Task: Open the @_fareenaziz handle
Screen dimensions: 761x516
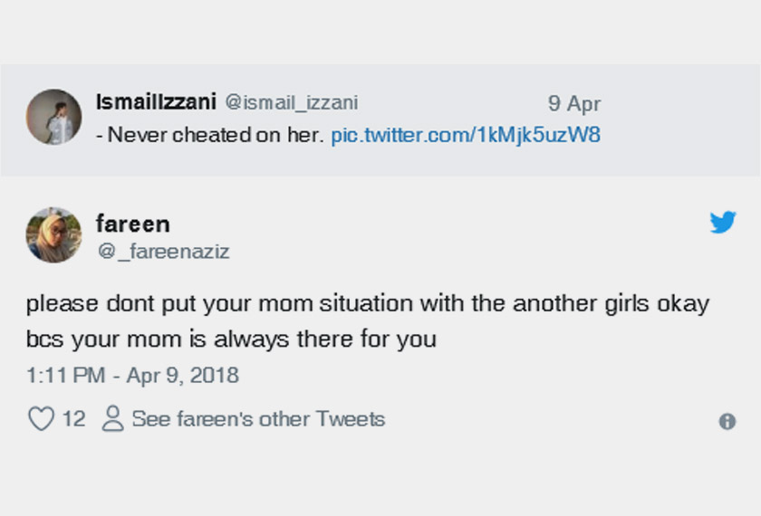Action: point(163,252)
